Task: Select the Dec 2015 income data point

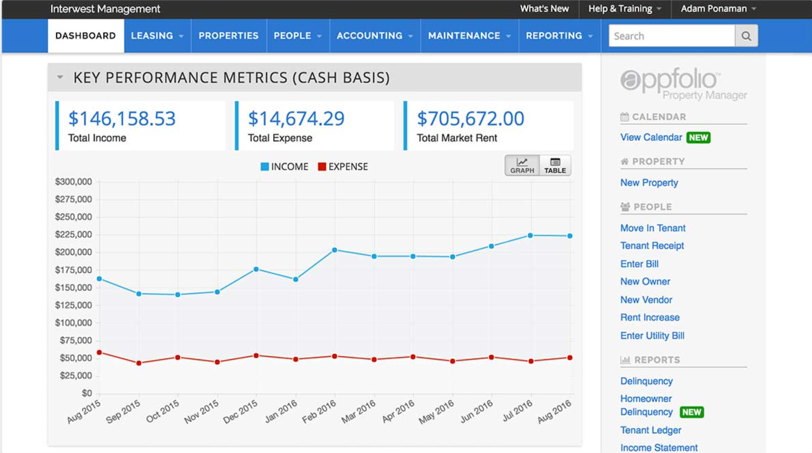Action: click(x=256, y=269)
